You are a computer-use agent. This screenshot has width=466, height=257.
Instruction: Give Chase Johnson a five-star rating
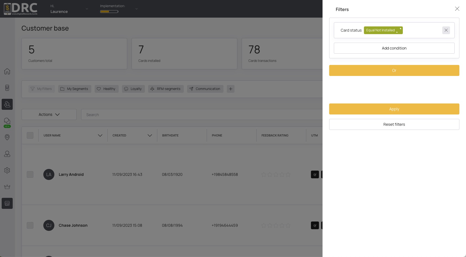click(x=288, y=225)
